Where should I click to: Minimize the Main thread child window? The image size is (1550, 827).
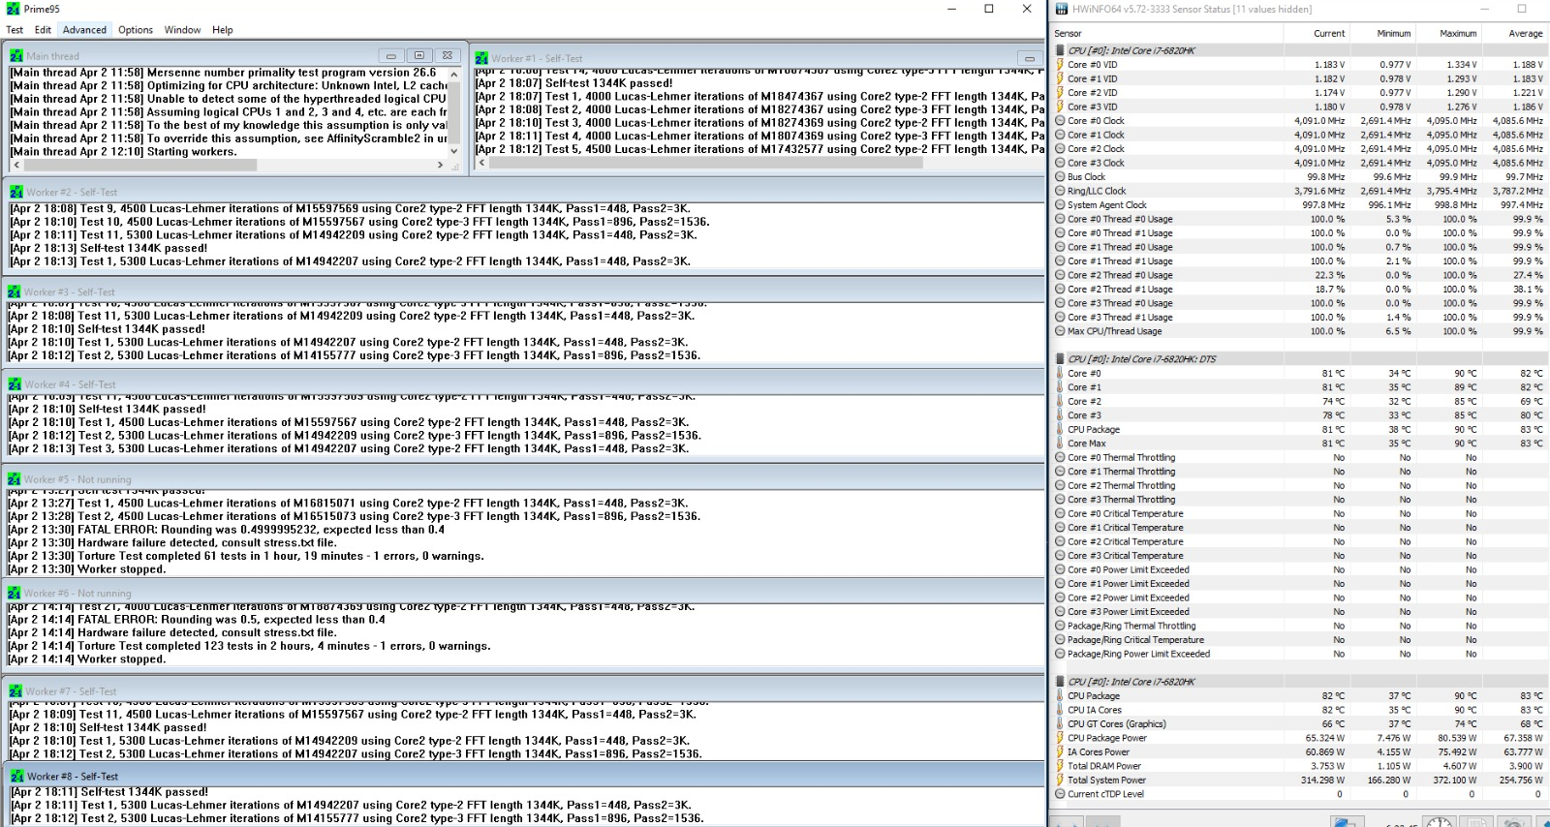tap(390, 56)
